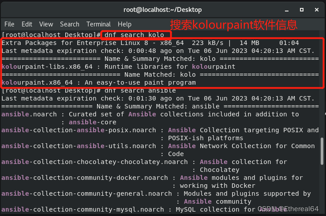Click ansible-collection-community-mysql.noarch entry
Viewport: 326px width, 216px height.
coord(144,209)
